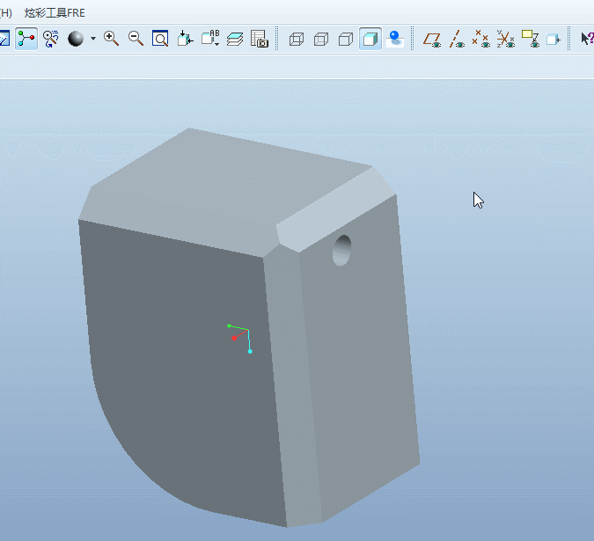Select the Zoom In magnifier
Viewport: 594px width, 541px height.
click(111, 38)
